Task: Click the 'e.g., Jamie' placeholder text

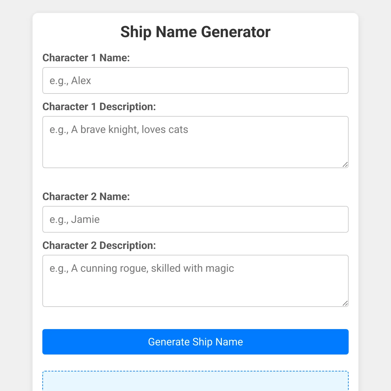Action: coord(75,219)
